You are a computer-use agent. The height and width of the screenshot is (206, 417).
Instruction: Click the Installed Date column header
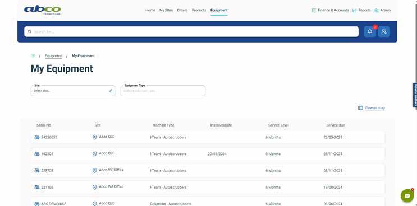221,125
